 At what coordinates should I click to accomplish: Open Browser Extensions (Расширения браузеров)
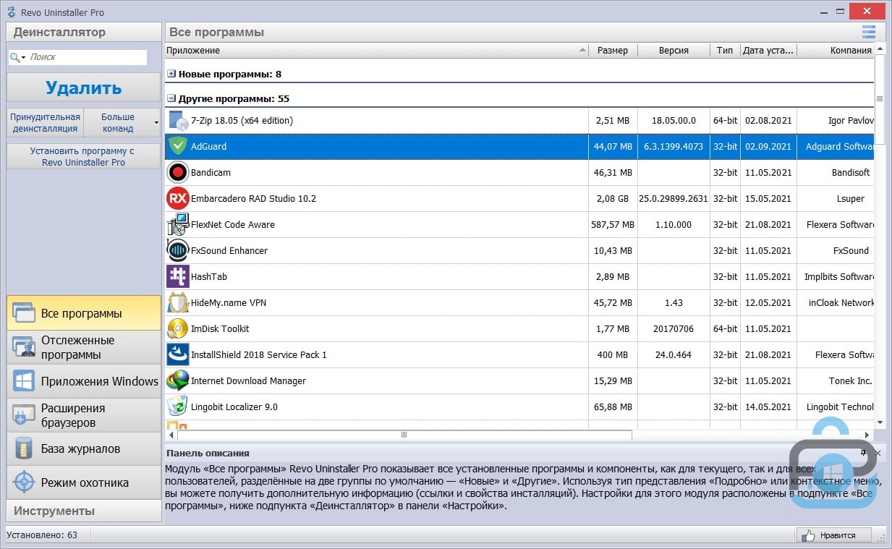click(x=84, y=415)
